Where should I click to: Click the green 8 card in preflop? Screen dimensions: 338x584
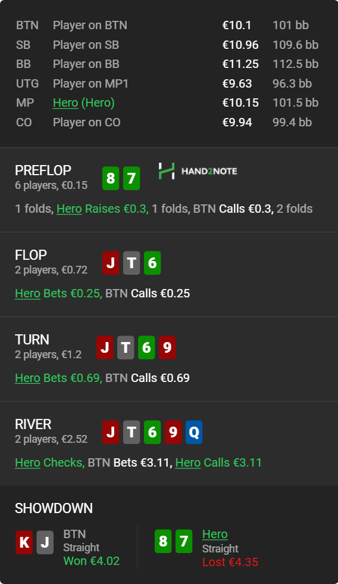(111, 178)
